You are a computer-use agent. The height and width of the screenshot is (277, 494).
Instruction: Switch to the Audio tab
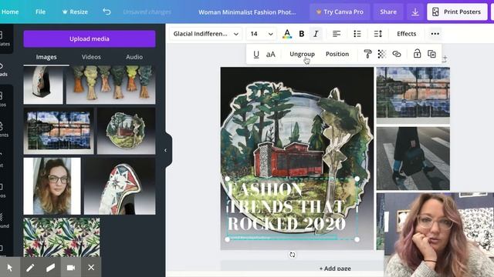point(134,57)
